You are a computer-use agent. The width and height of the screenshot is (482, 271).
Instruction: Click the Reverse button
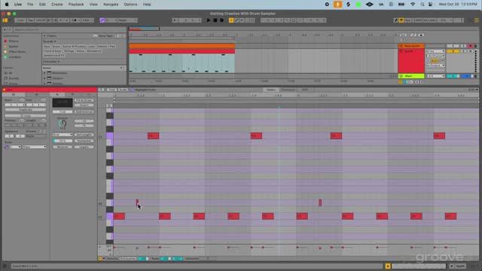(x=63, y=148)
